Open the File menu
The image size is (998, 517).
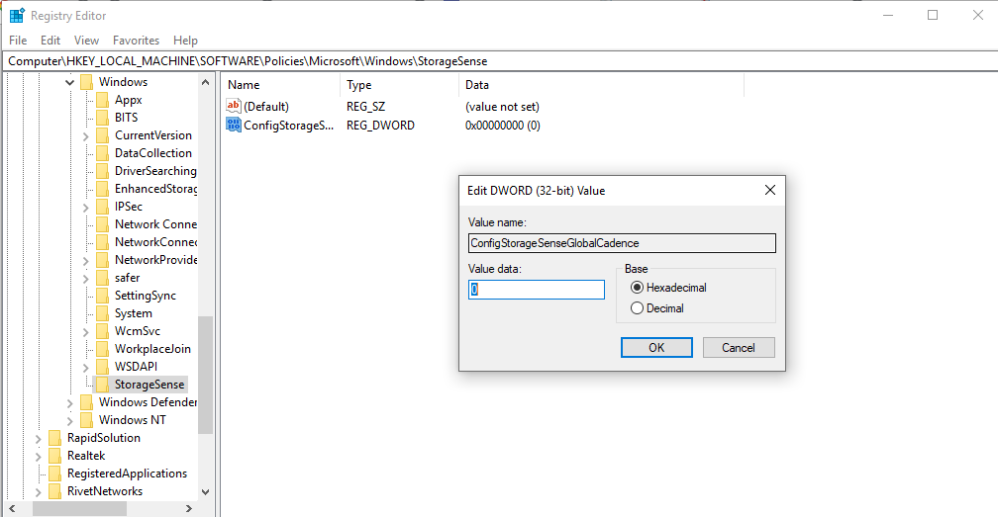(18, 40)
